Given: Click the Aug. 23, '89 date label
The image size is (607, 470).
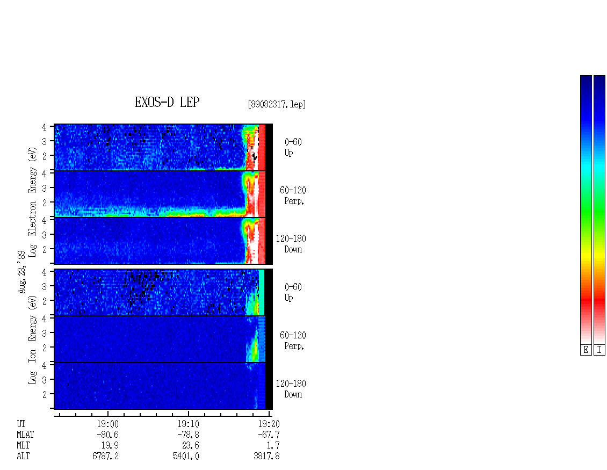Looking at the screenshot, I should (x=21, y=272).
